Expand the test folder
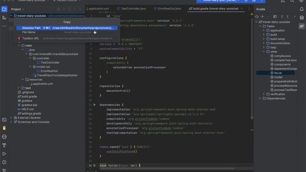 [19, 88]
